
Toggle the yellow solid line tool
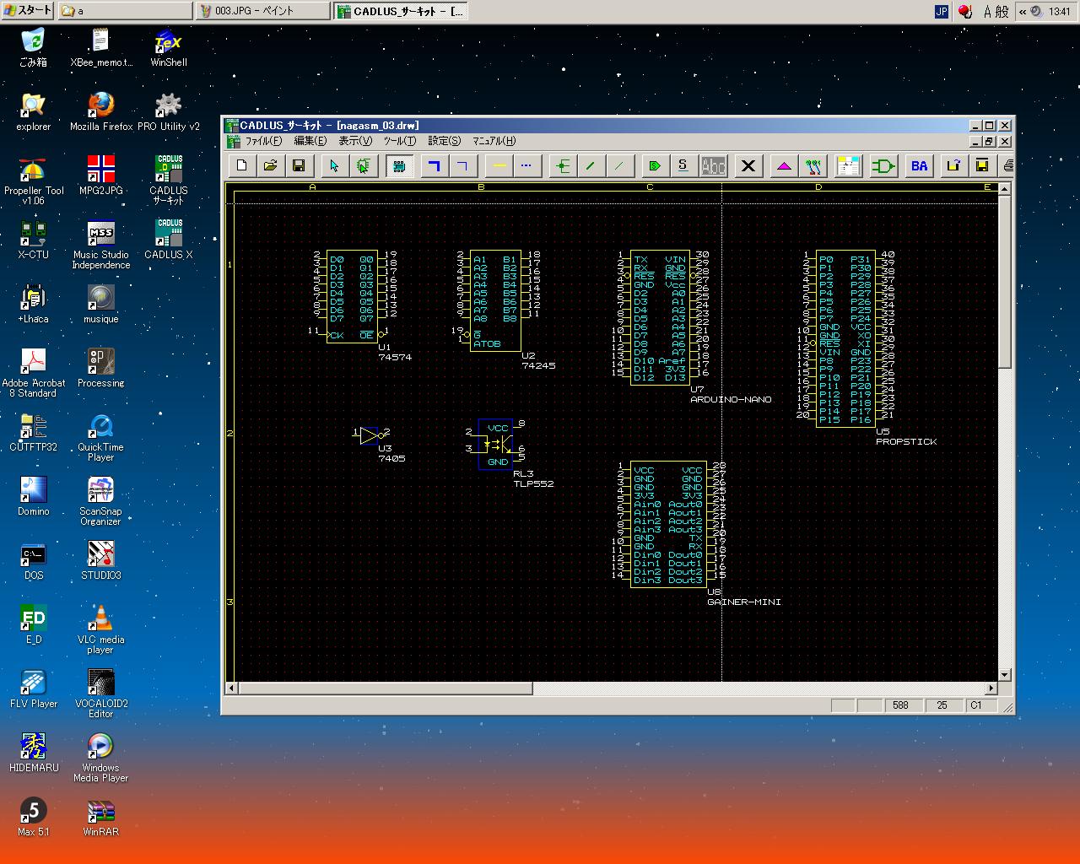tap(499, 165)
